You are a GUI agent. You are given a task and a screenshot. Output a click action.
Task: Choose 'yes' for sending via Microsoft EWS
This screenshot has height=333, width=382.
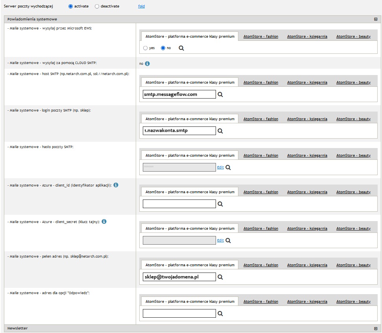pyautogui.click(x=146, y=48)
